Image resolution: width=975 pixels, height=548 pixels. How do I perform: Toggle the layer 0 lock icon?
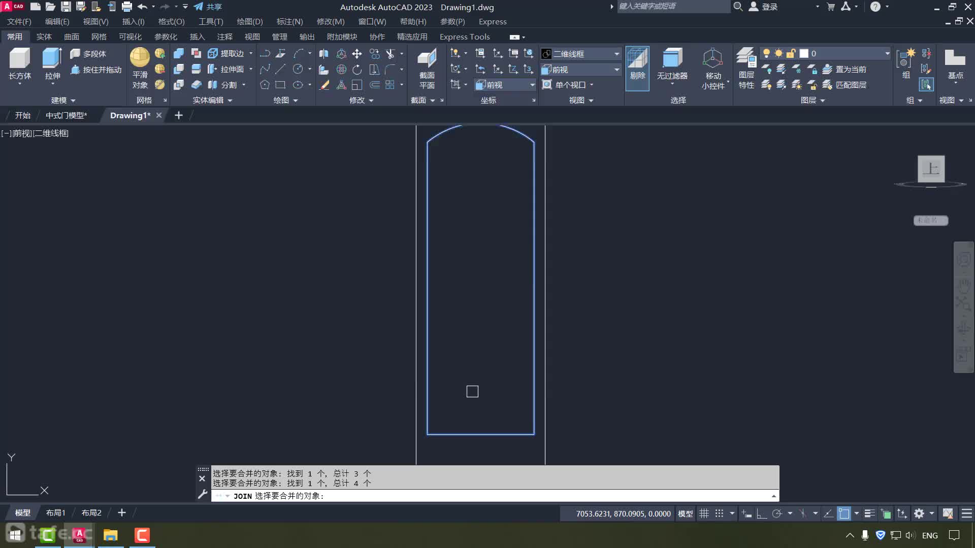click(791, 53)
